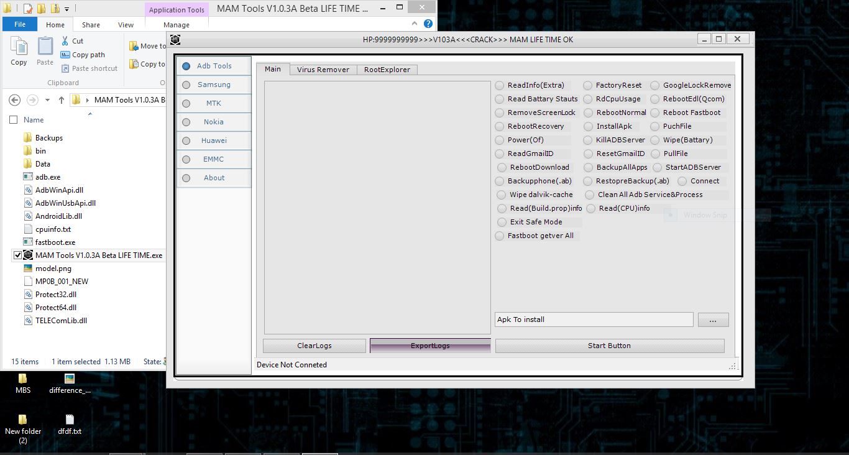Click the Cut icon in Explorer ribbon
This screenshot has width=849, height=455.
coord(65,41)
